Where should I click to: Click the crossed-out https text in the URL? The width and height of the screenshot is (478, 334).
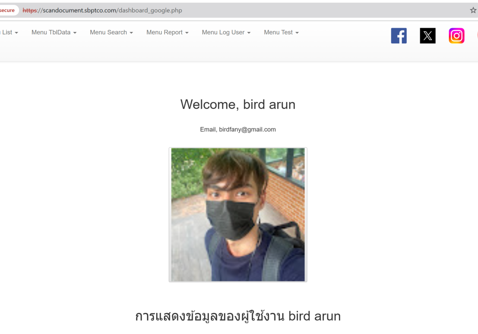[30, 10]
